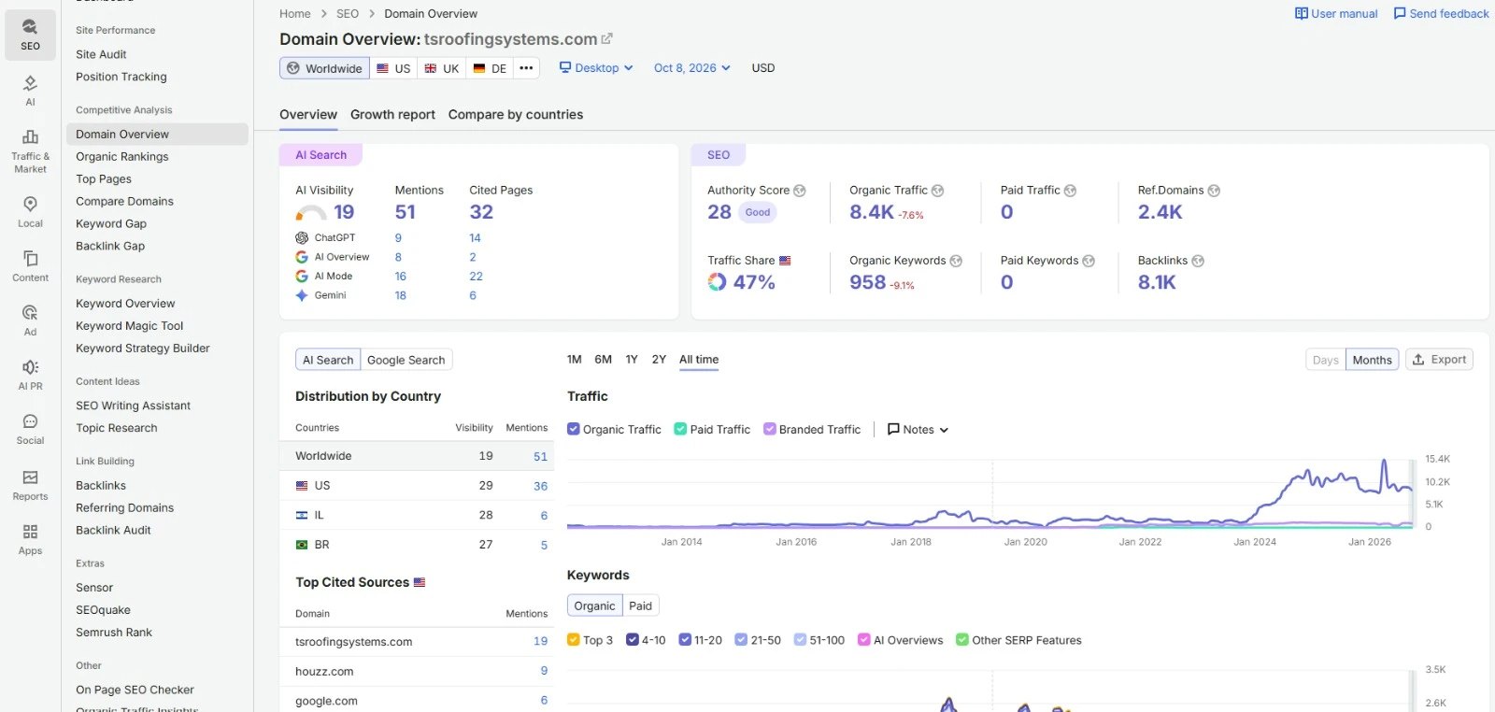The width and height of the screenshot is (1495, 712).
Task: Toggle the AI Overviews checkbox
Action: (864, 639)
